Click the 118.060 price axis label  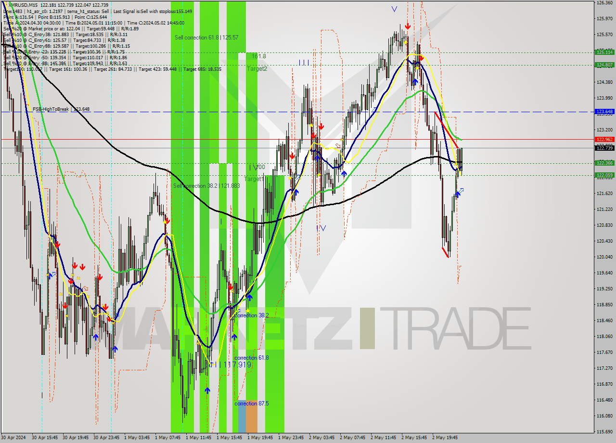pos(604,336)
